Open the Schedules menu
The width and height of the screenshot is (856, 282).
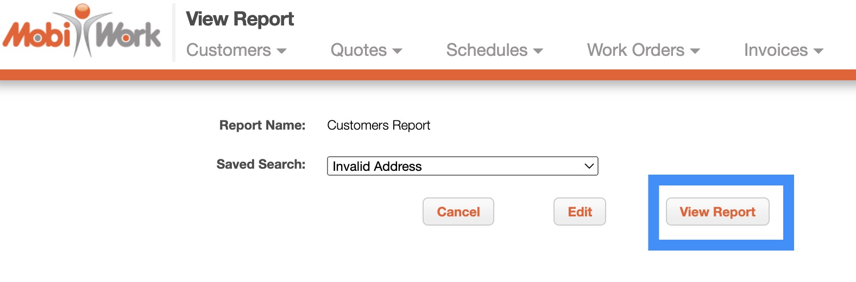click(x=487, y=50)
